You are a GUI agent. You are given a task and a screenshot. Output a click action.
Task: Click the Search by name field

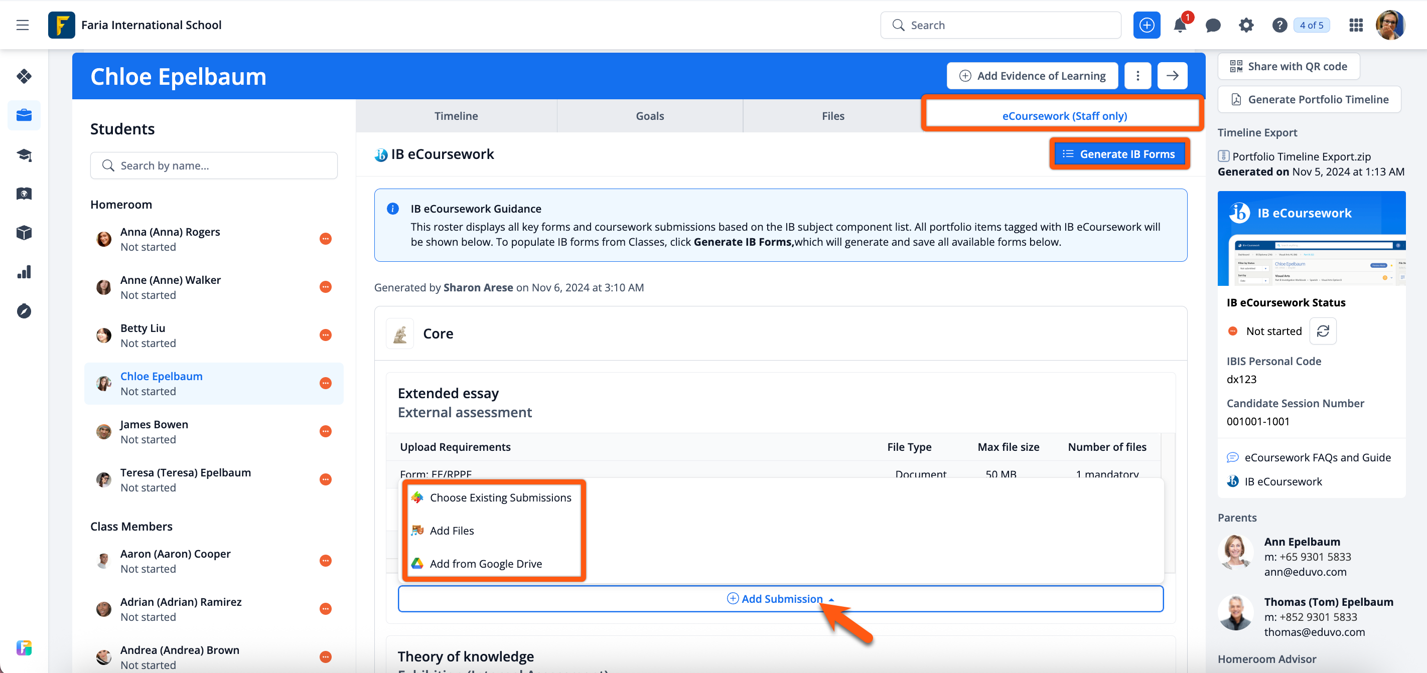[214, 165]
